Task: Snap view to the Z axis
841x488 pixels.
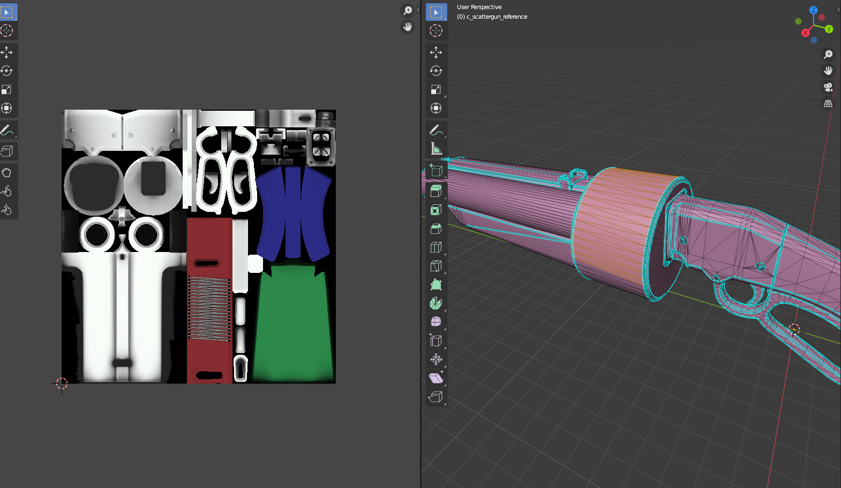Action: pos(813,10)
